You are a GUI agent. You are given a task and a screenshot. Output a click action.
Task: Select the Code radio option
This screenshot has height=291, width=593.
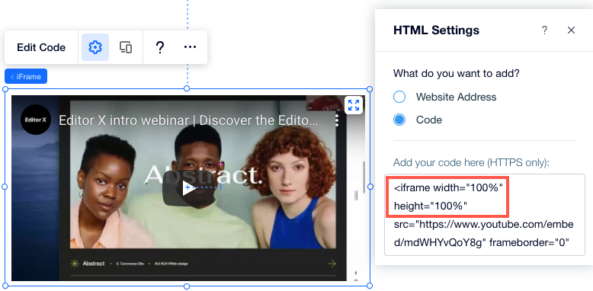click(x=399, y=120)
